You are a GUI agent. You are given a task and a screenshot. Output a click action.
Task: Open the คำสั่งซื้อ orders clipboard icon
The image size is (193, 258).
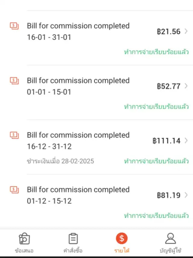point(73,239)
